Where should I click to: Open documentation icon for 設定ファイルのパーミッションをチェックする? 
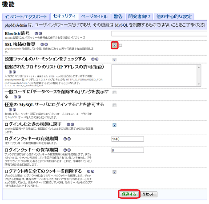[x=92, y=59]
